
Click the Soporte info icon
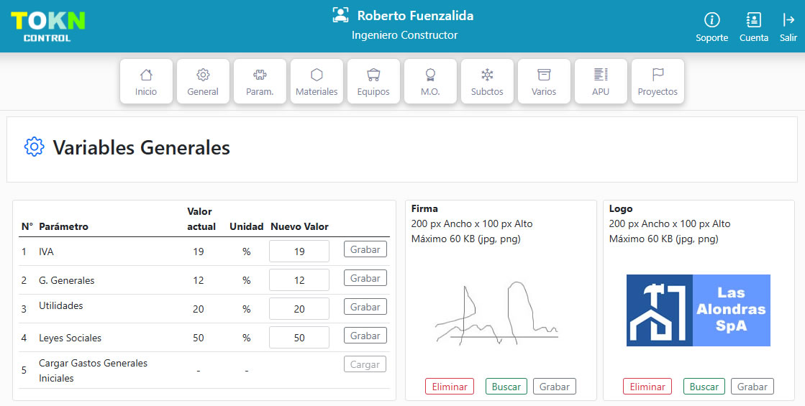point(711,20)
